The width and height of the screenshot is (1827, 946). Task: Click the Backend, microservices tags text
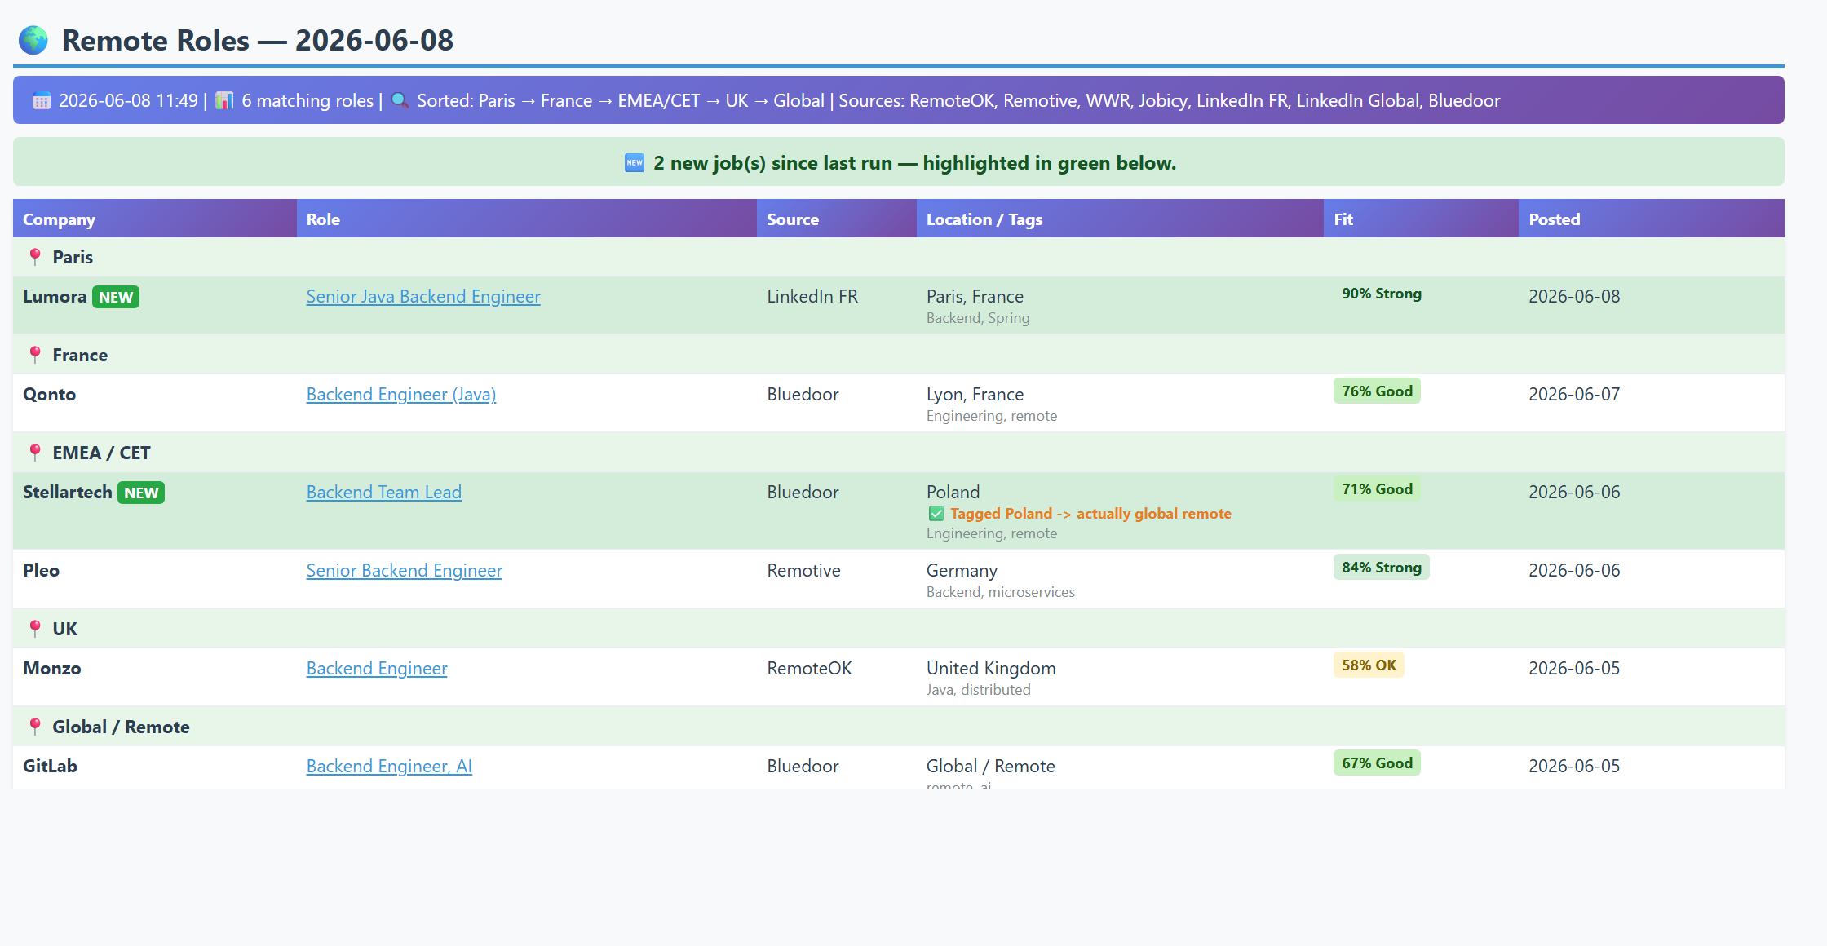click(x=1001, y=592)
